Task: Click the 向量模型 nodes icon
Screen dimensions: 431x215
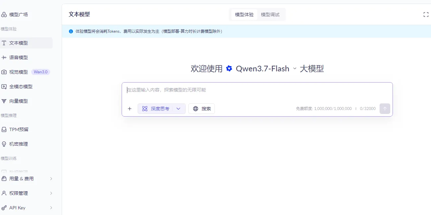Action: coord(4,101)
